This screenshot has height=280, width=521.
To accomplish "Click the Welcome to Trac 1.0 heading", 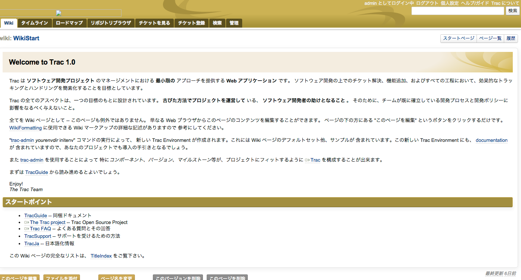I will pos(42,62).
